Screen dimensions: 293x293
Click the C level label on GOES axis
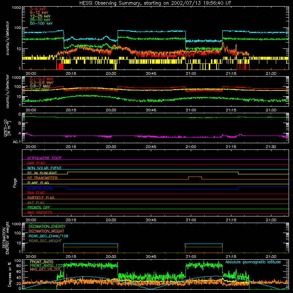pos(20,114)
